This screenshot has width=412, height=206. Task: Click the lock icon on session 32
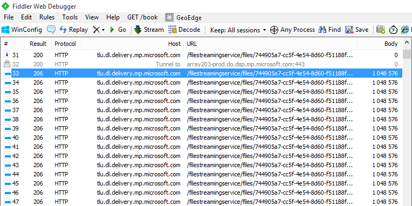click(7, 64)
